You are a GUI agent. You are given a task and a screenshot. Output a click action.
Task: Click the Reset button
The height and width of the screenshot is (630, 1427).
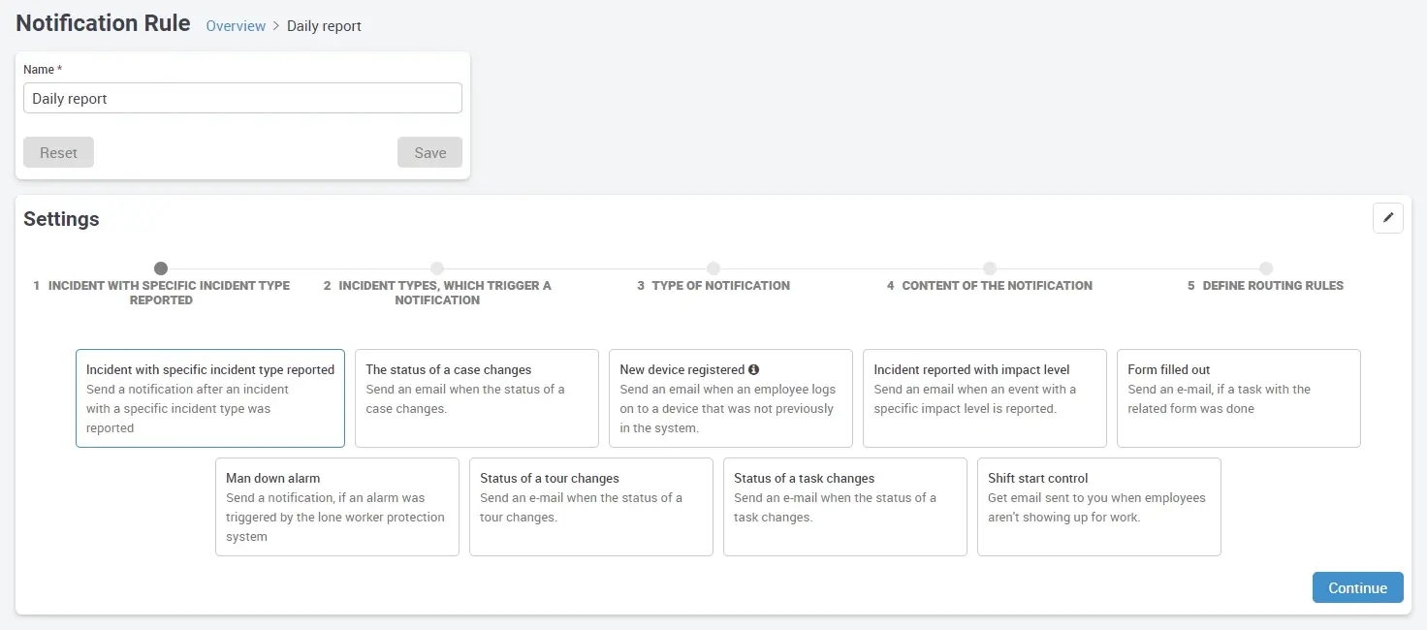point(58,152)
